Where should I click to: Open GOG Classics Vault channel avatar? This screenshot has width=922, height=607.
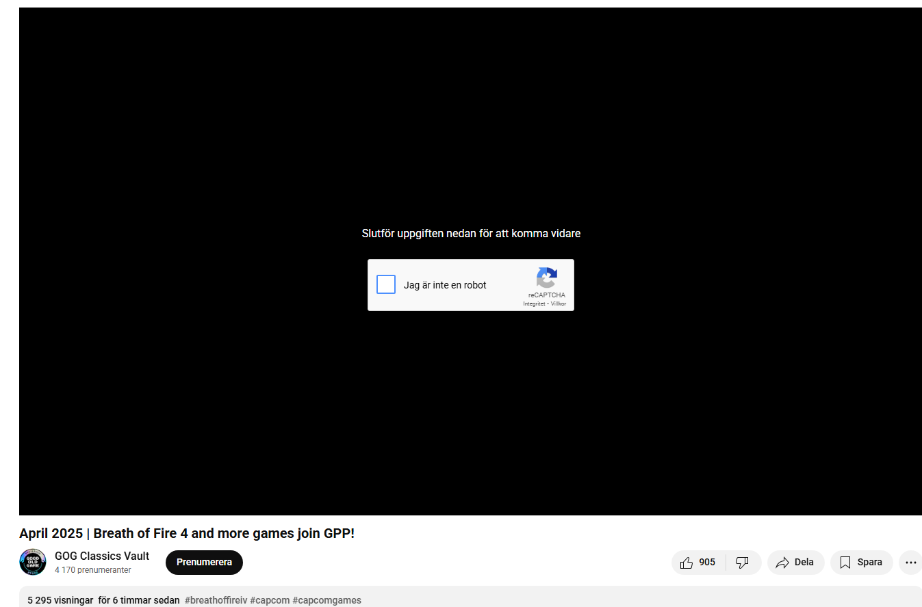32,562
